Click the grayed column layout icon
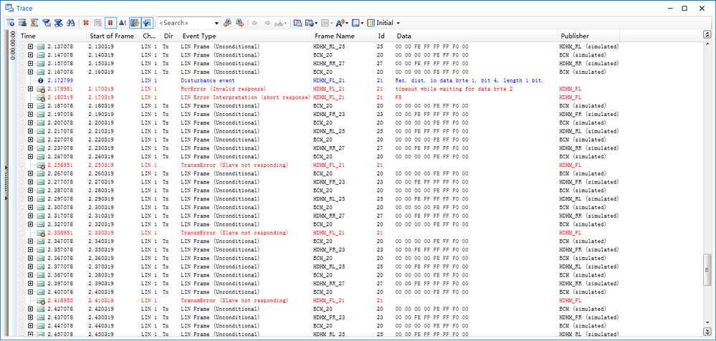 [324, 22]
